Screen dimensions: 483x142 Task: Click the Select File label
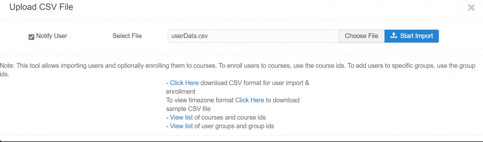point(127,36)
